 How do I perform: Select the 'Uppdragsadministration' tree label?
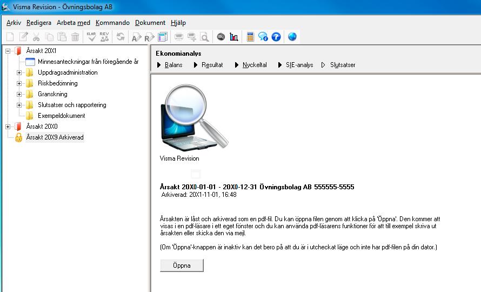tap(68, 72)
